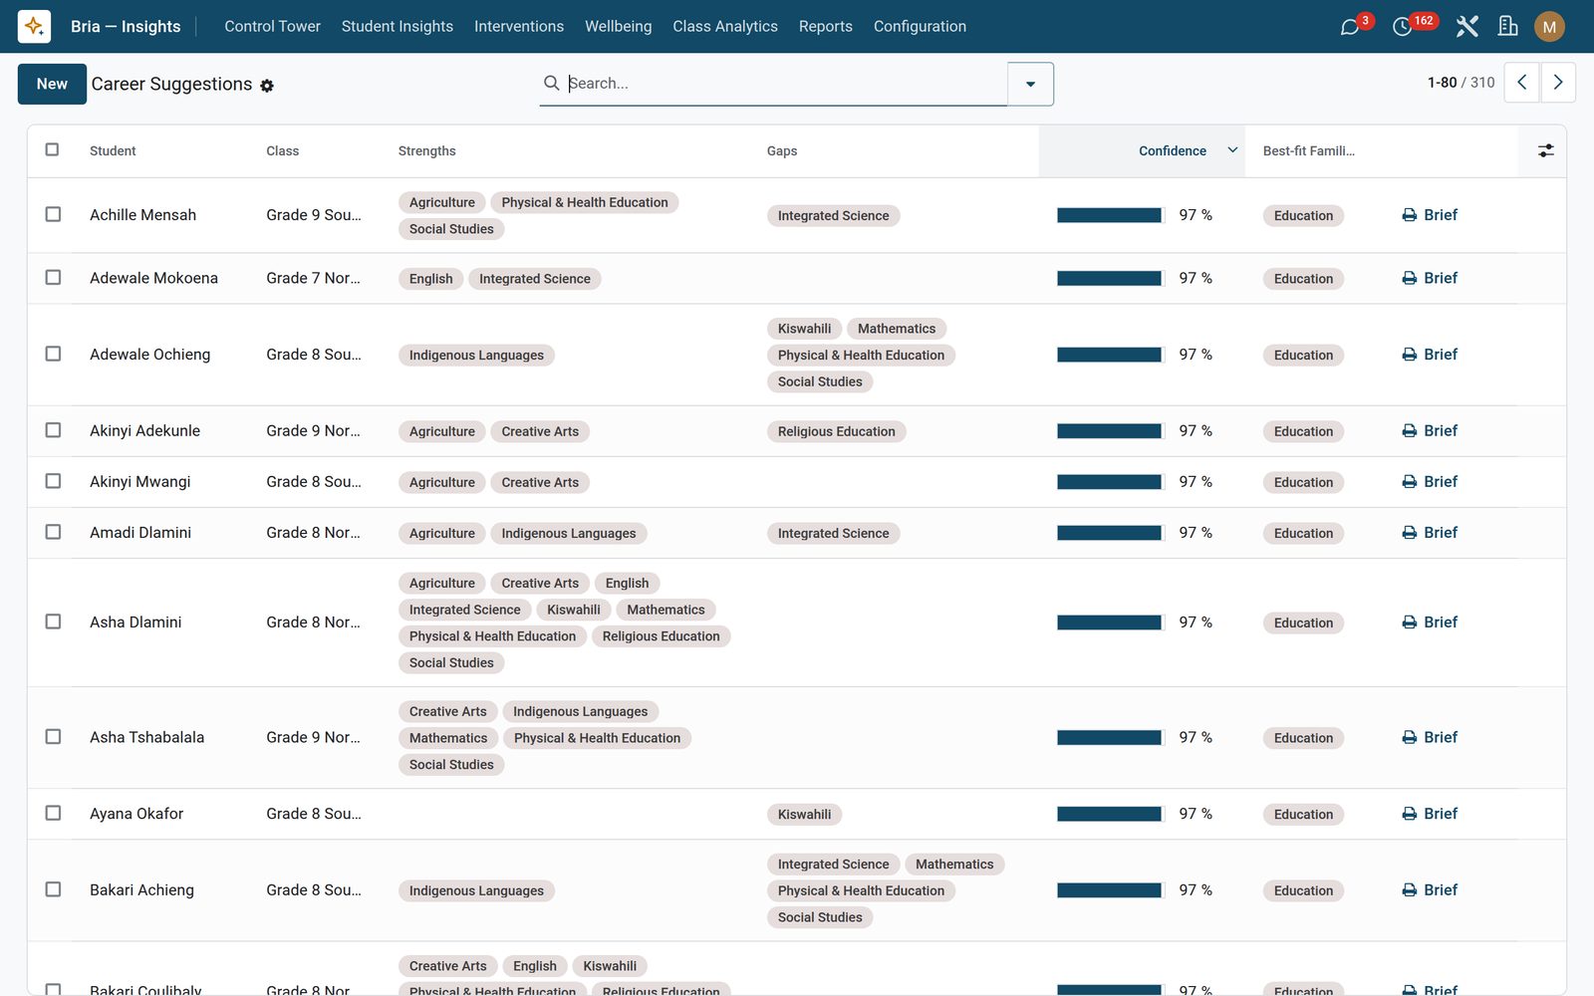
Task: Expand the search options dropdown arrow
Action: click(1030, 84)
